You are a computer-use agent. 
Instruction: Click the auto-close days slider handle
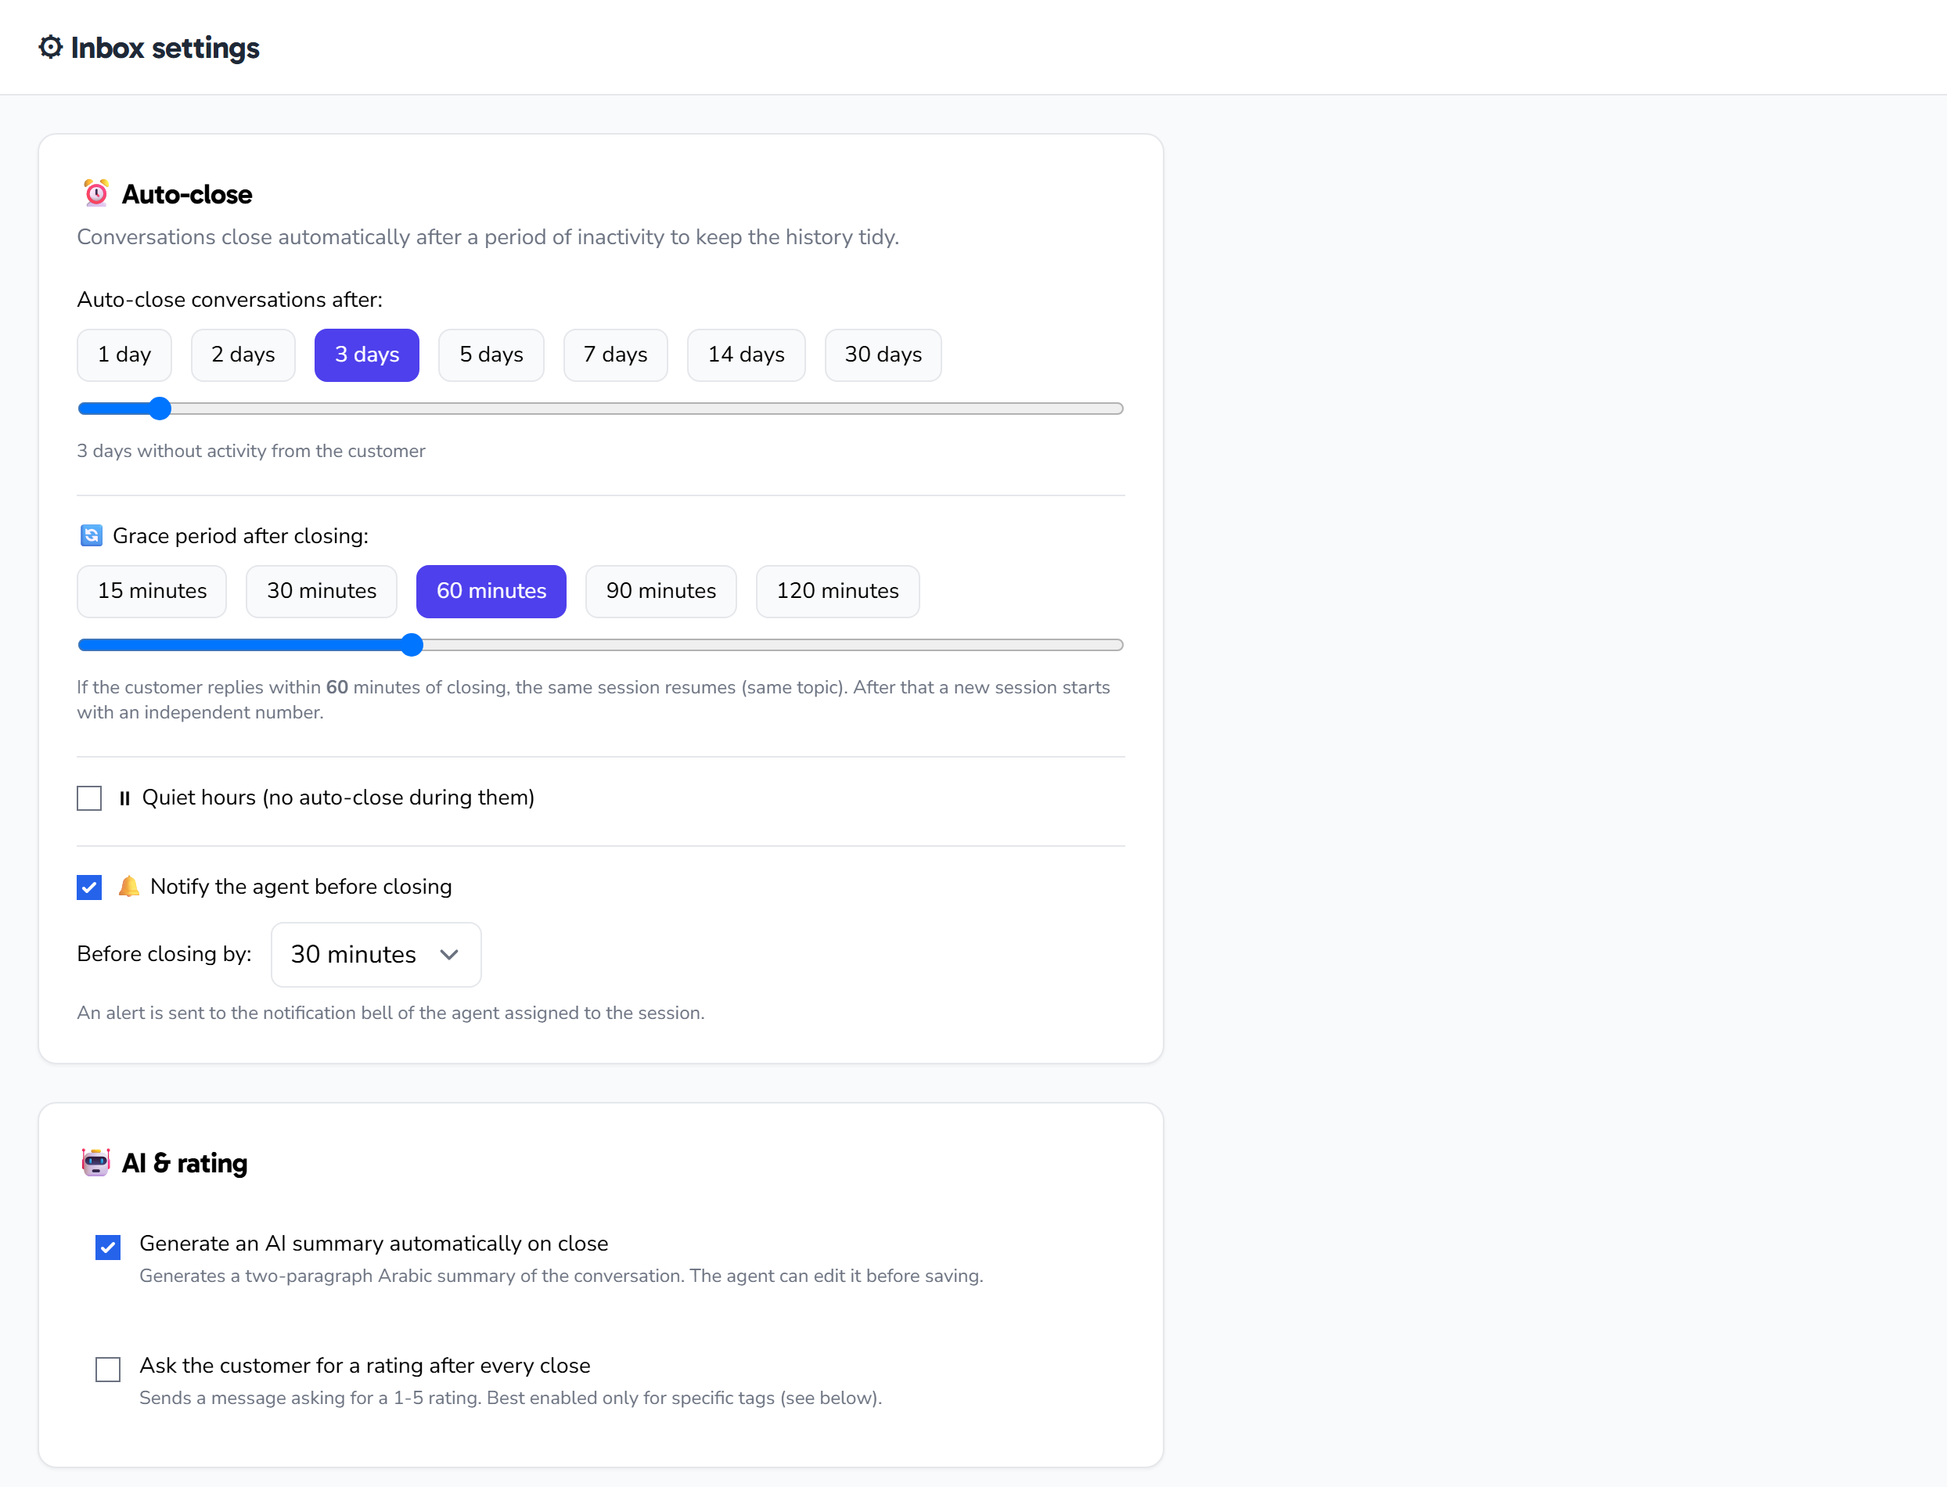(x=160, y=408)
